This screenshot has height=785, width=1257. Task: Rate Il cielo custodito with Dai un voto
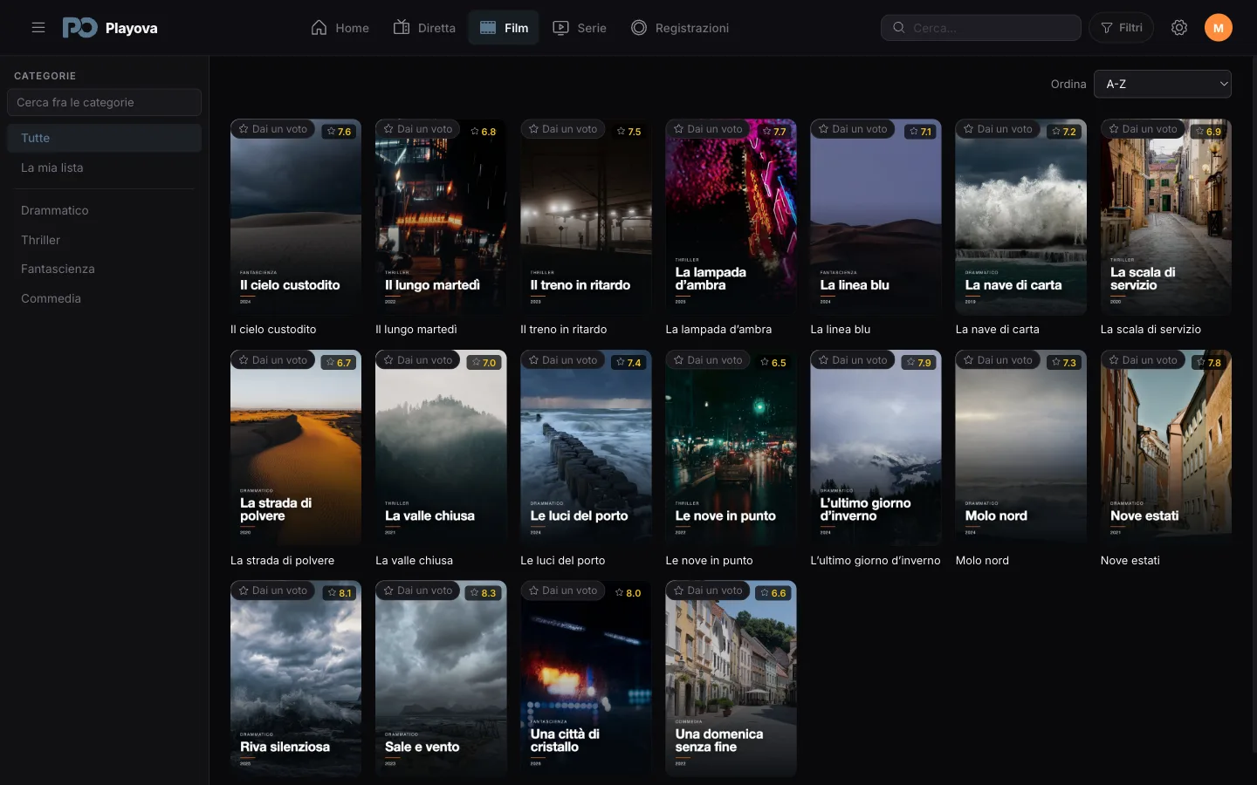[273, 129]
